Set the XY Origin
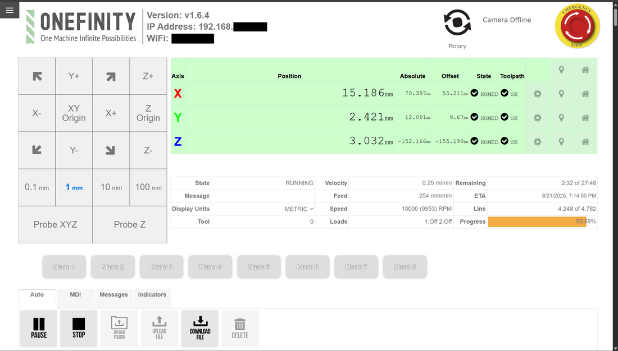The height and width of the screenshot is (351, 618). click(74, 113)
